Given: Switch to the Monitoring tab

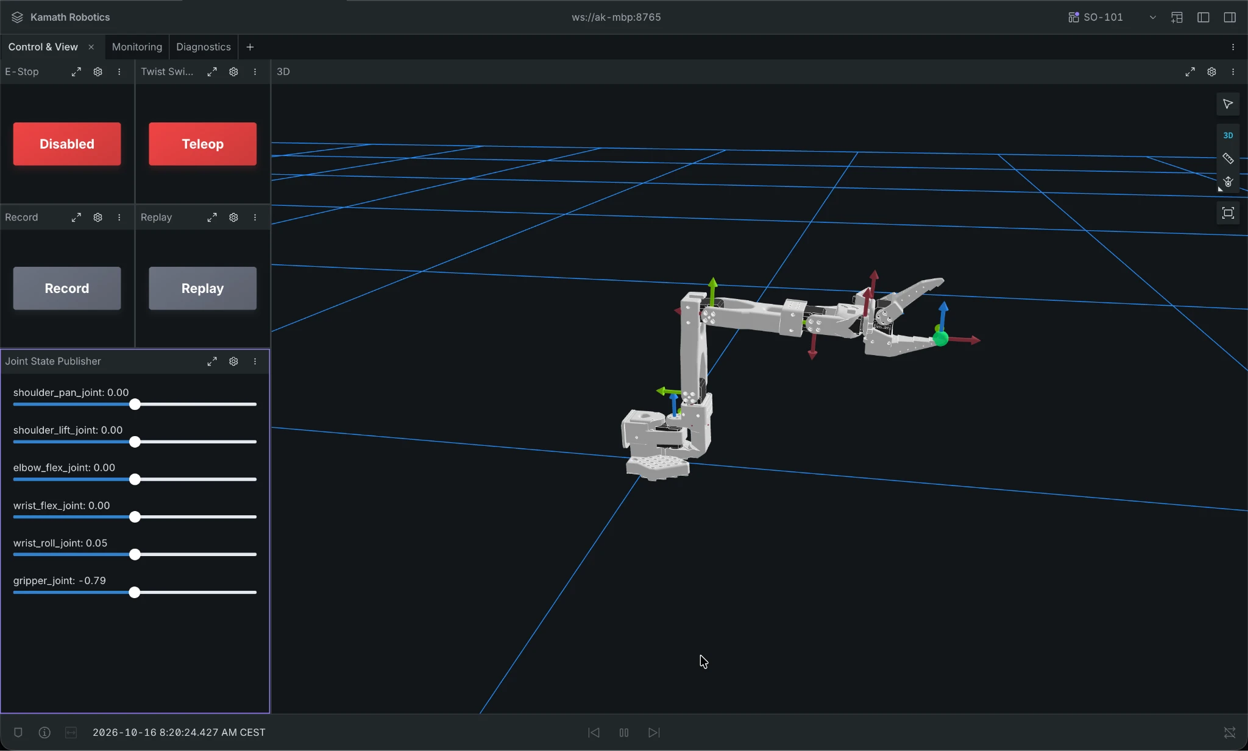Looking at the screenshot, I should pos(137,47).
